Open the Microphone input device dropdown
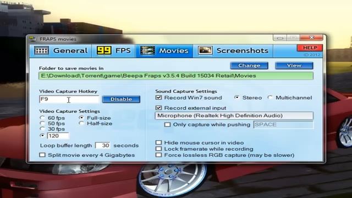The image size is (352, 198). 234,116
